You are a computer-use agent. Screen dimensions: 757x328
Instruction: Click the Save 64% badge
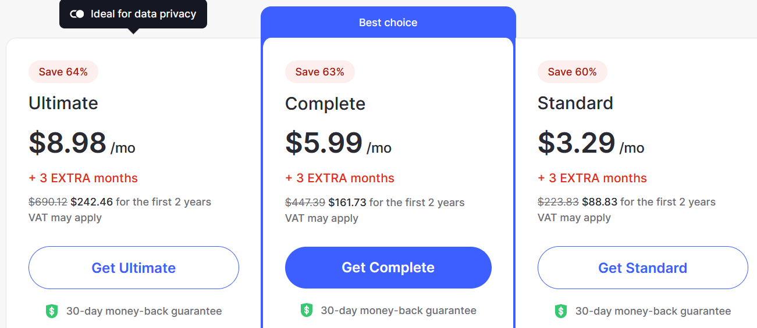tap(63, 72)
